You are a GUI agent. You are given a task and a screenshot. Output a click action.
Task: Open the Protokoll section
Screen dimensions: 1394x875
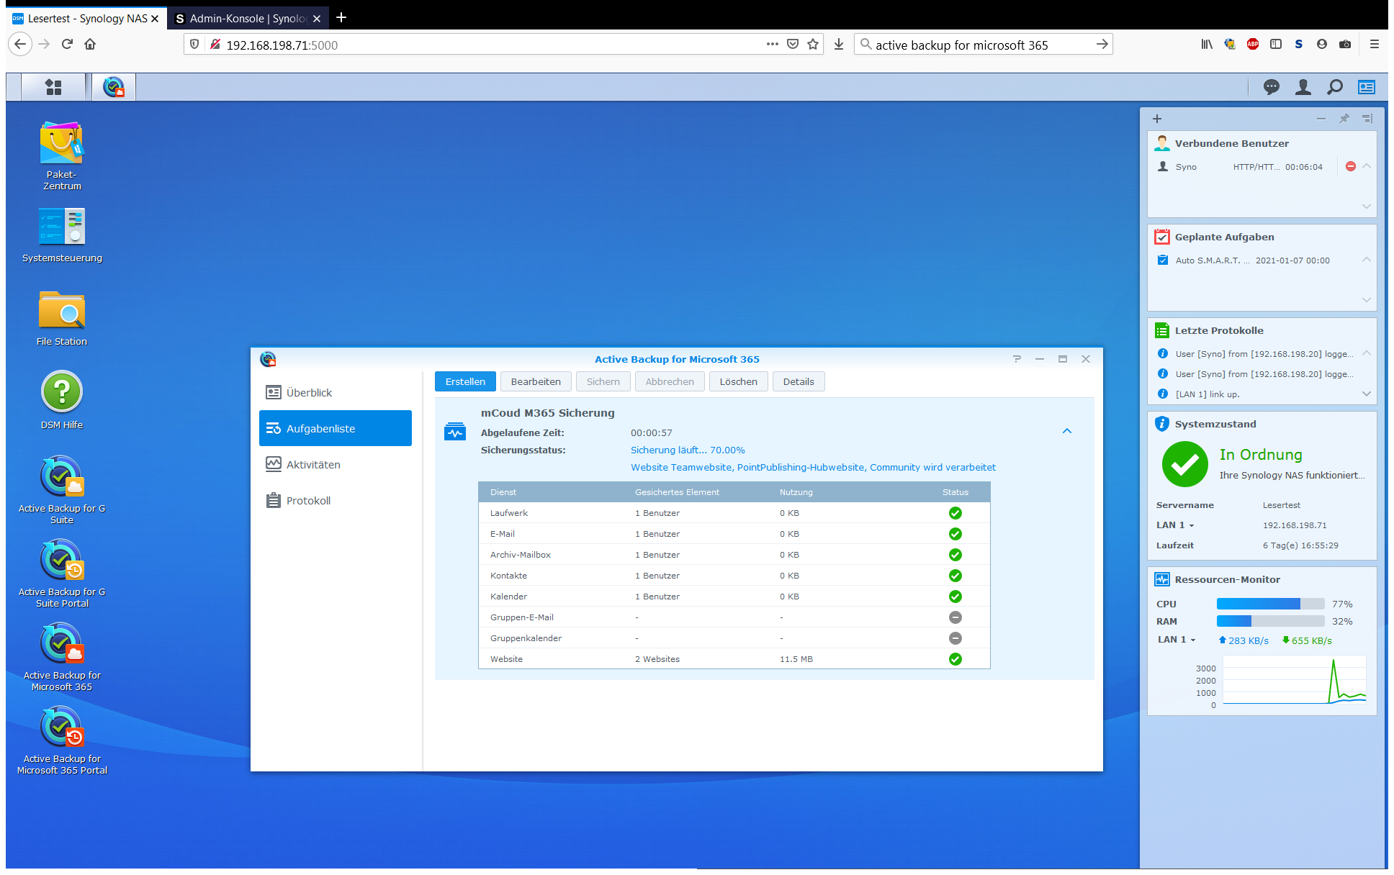point(308,500)
